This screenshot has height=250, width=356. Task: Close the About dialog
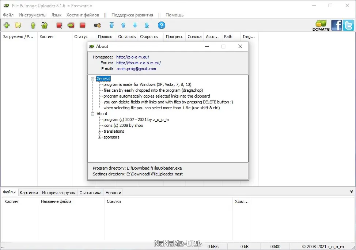click(240, 46)
